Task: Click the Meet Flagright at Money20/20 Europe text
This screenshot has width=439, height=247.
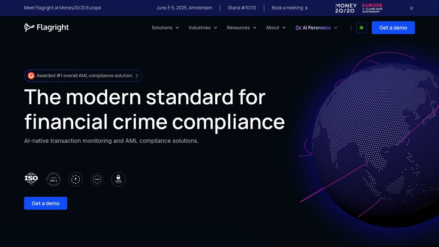Action: point(63,8)
